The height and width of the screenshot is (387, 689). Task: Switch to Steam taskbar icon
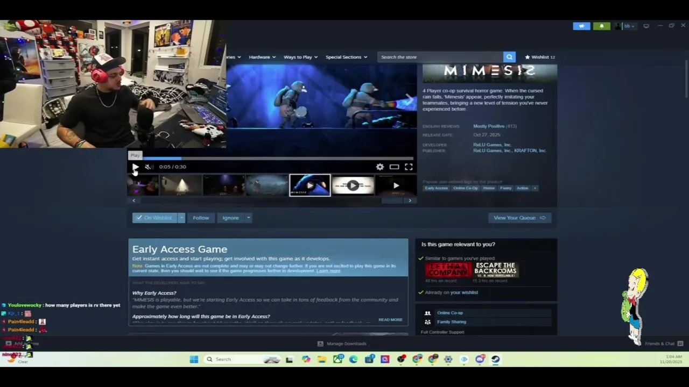(495, 360)
